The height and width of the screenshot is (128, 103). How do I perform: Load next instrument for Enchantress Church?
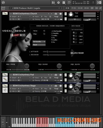click(51, 14)
